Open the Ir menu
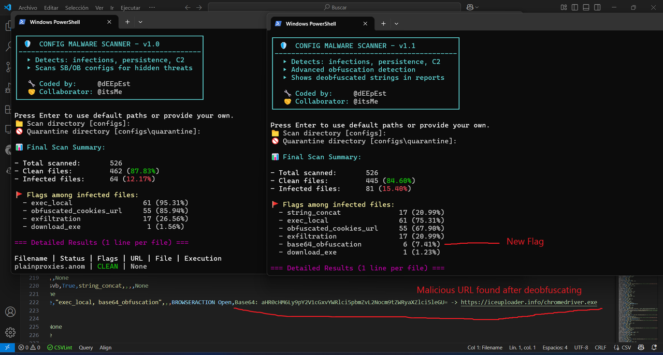The image size is (663, 355). (112, 8)
